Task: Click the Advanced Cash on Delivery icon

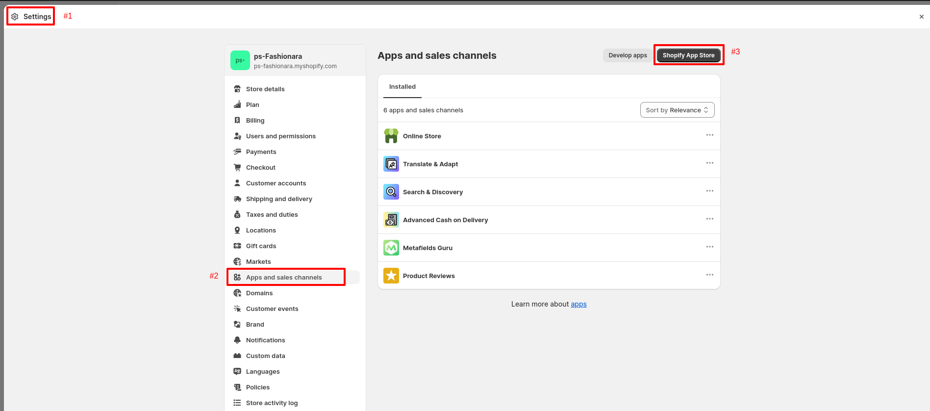Action: pyautogui.click(x=391, y=220)
